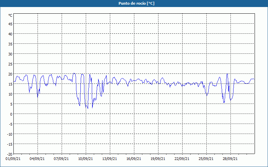Click the y-axis value -5
The width and height of the screenshot is (268, 167).
[11, 124]
